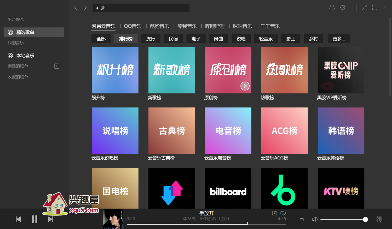Open the 飙升榜 chart cover
The width and height of the screenshot is (392, 229).
click(115, 70)
